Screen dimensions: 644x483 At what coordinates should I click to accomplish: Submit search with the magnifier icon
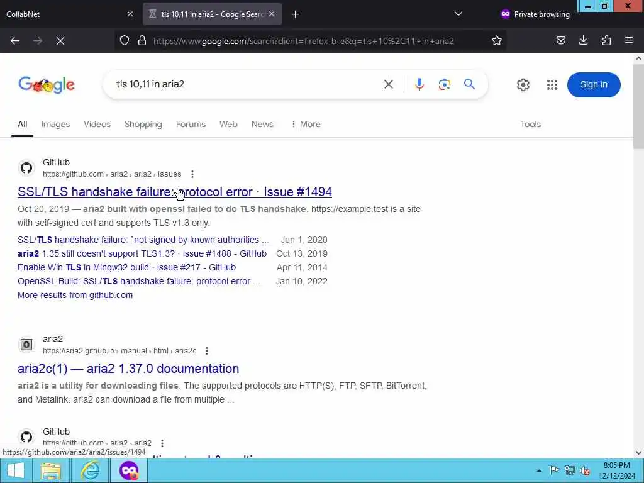469,85
